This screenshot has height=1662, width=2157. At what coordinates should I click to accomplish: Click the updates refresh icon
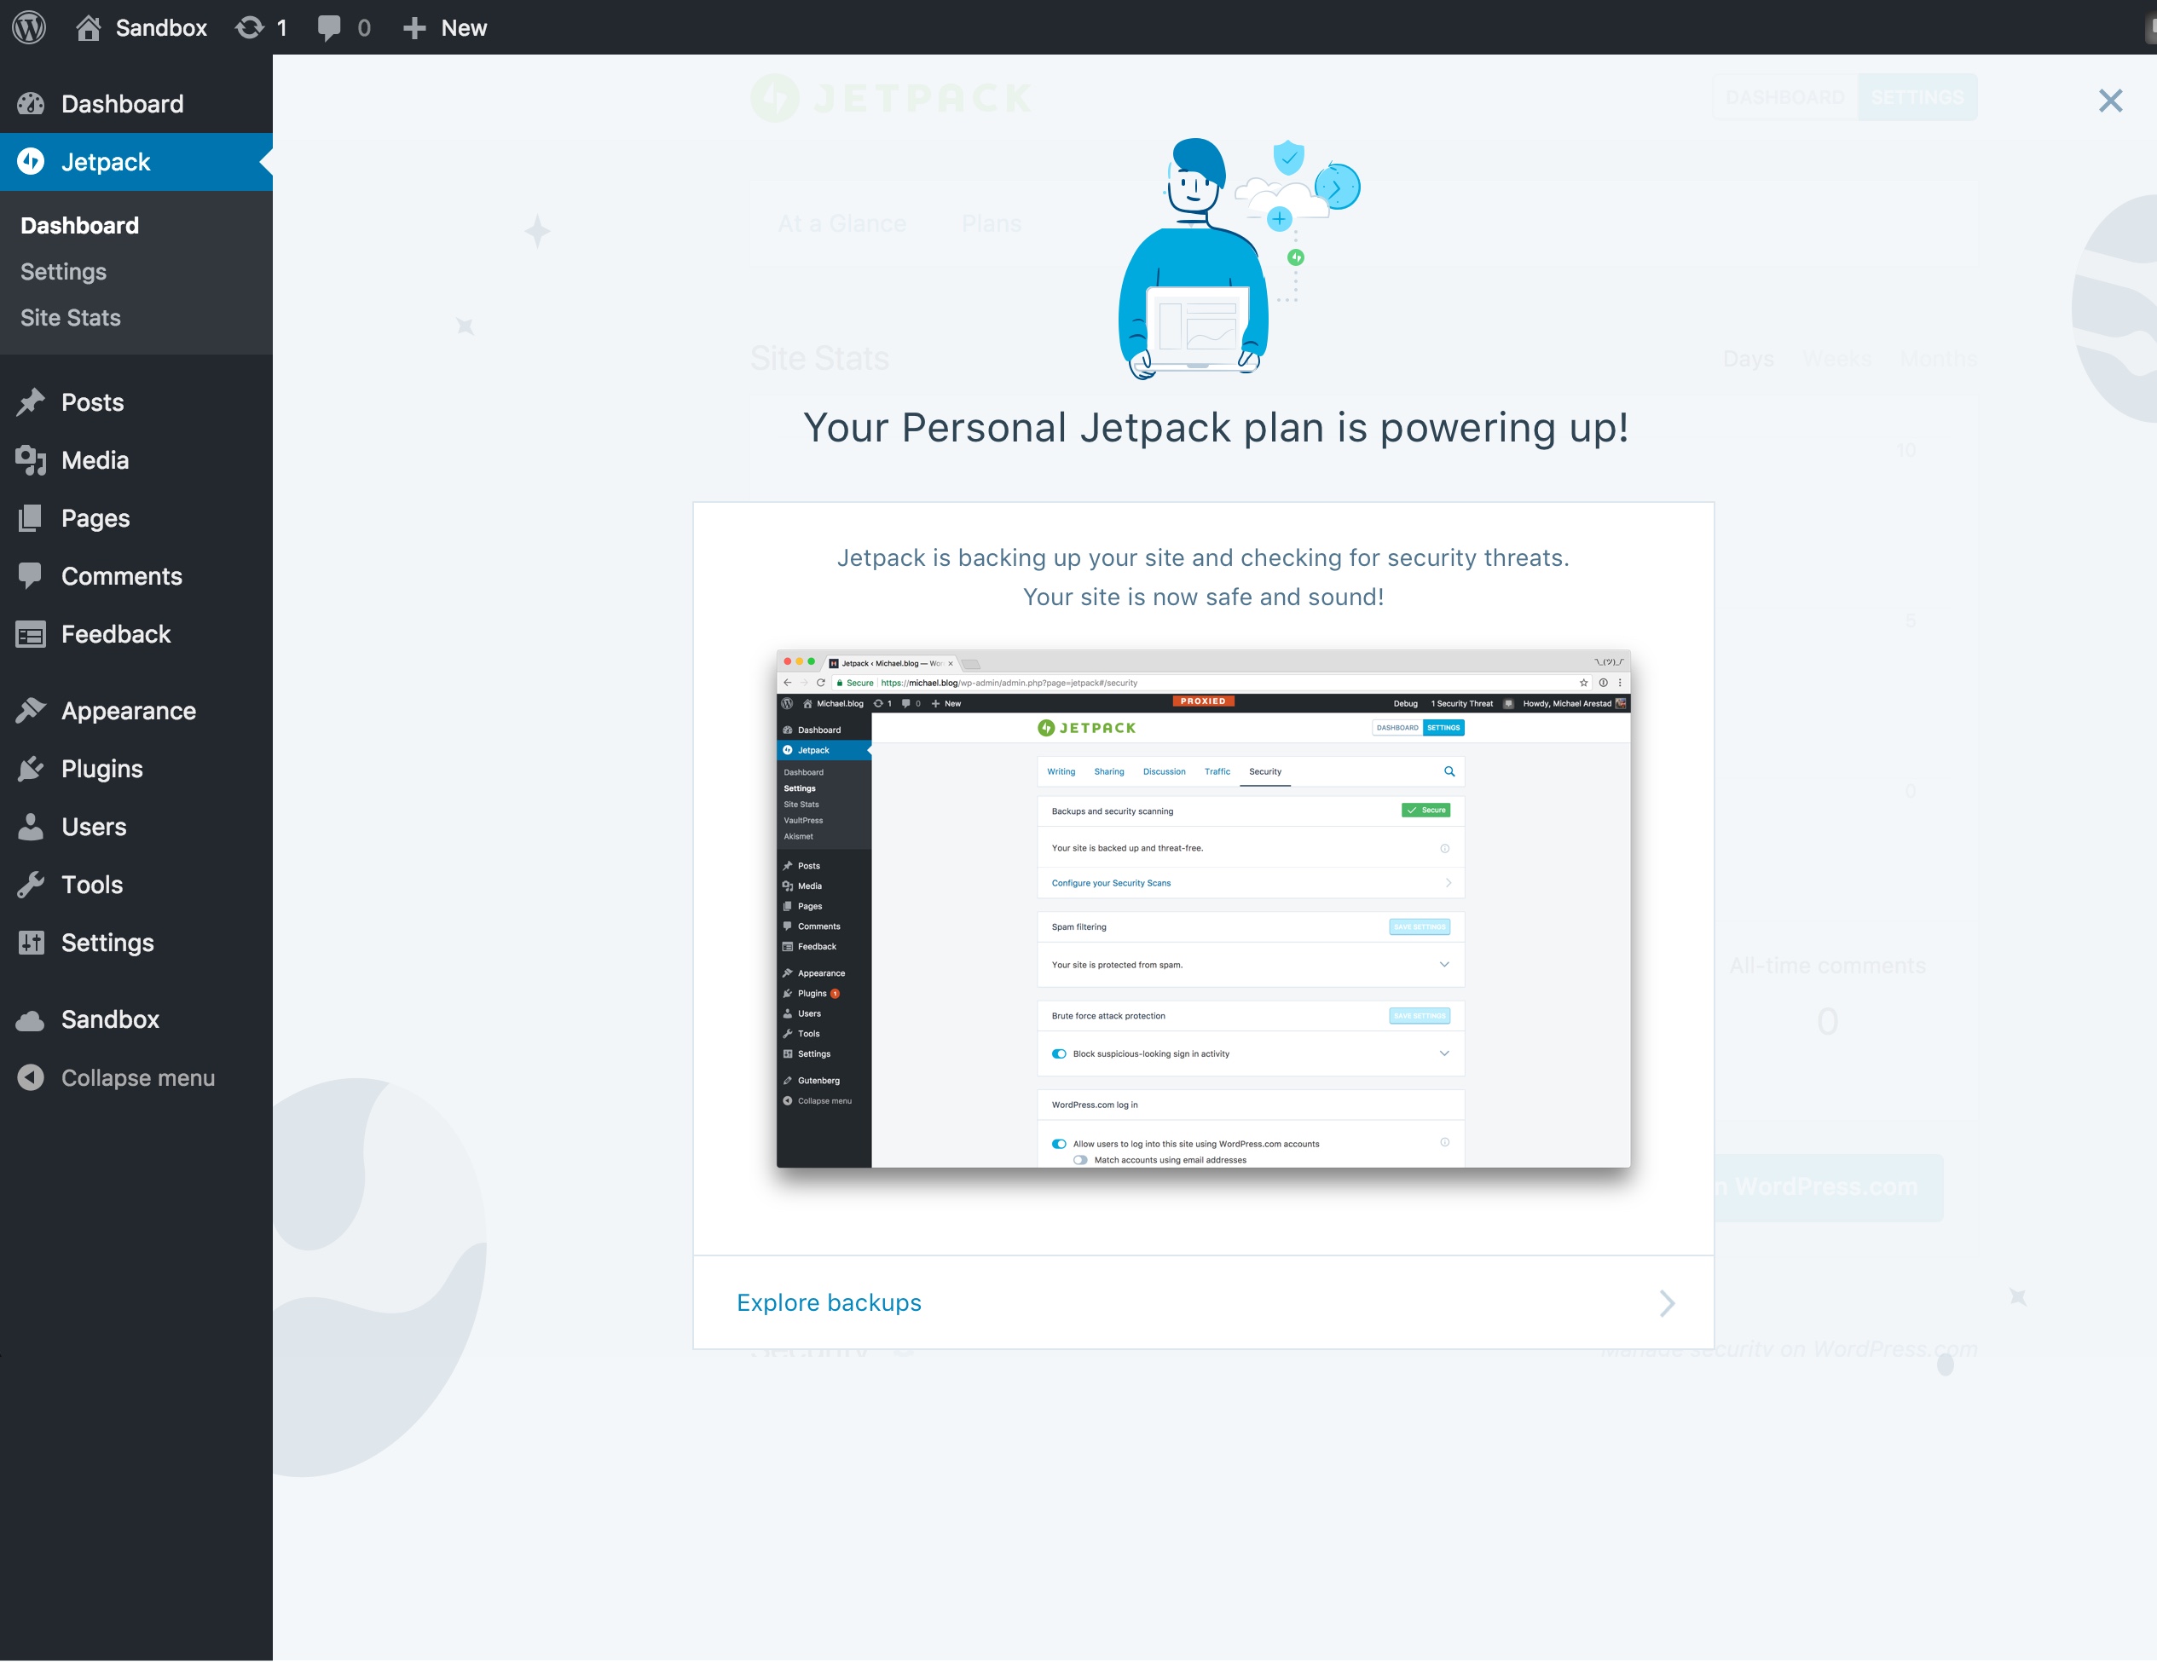[249, 27]
